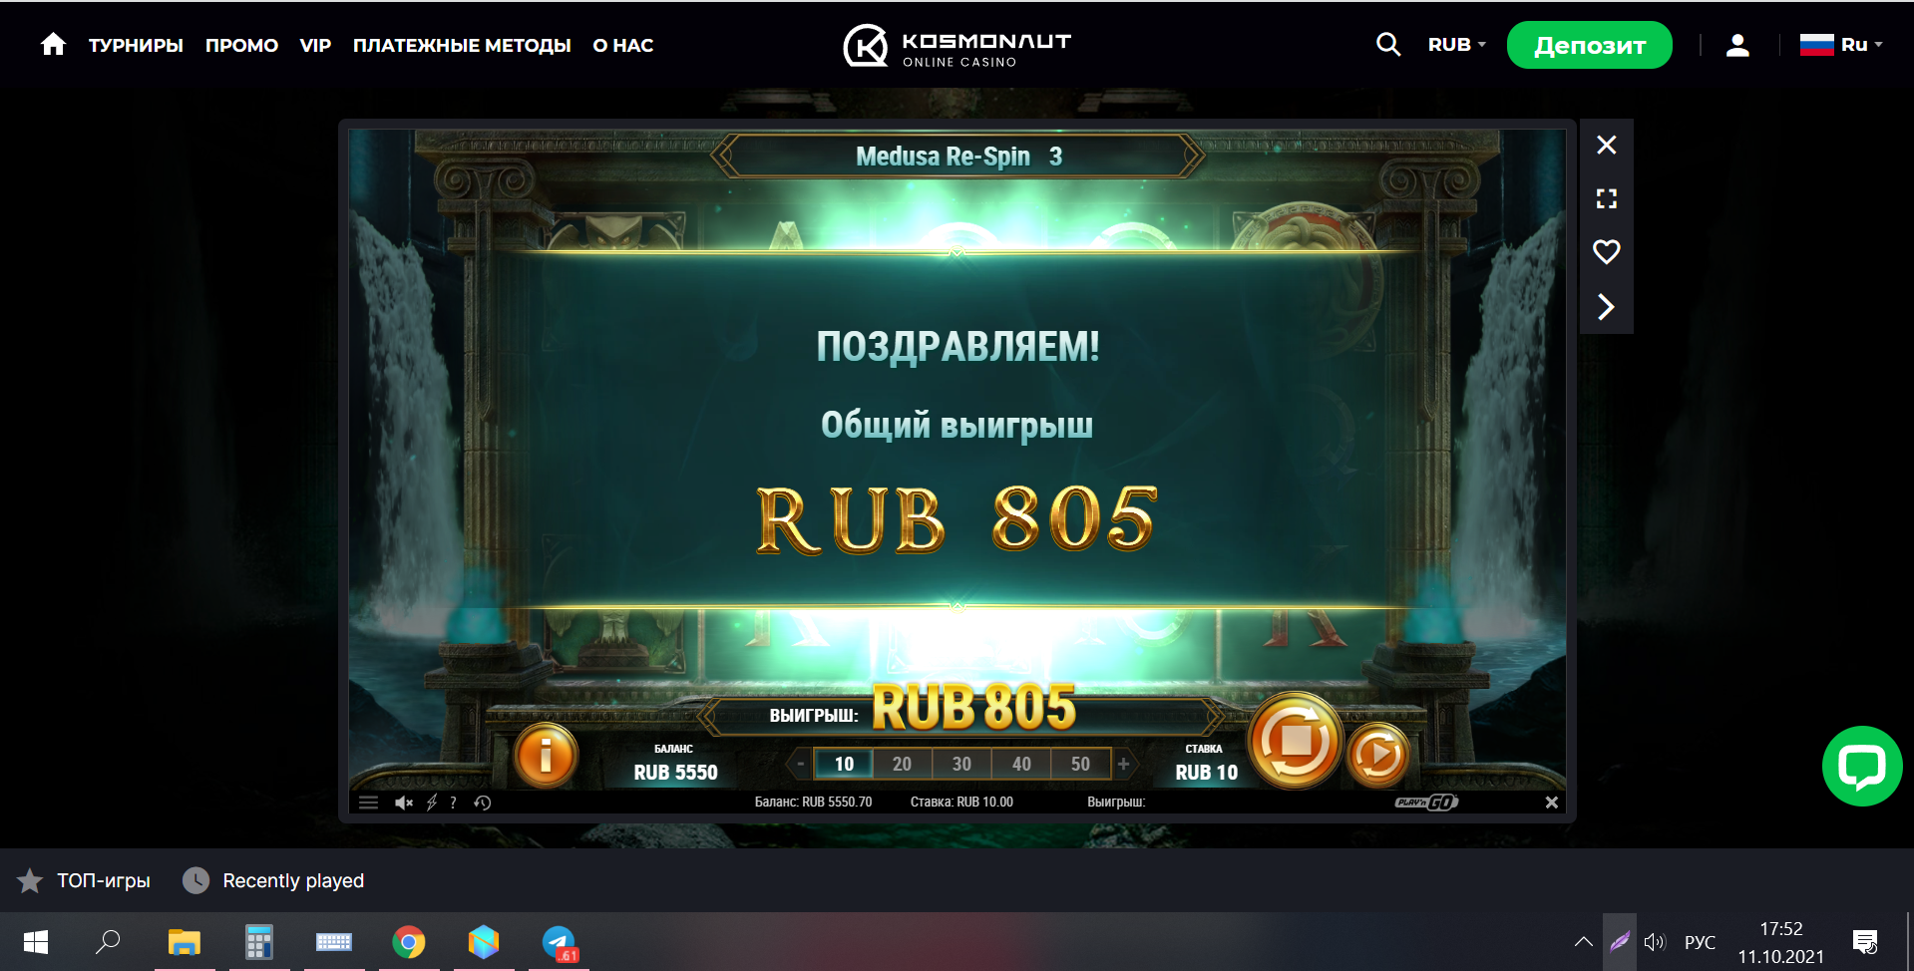Image resolution: width=1914 pixels, height=971 pixels.
Task: Select the 30 bet value
Action: [961, 764]
